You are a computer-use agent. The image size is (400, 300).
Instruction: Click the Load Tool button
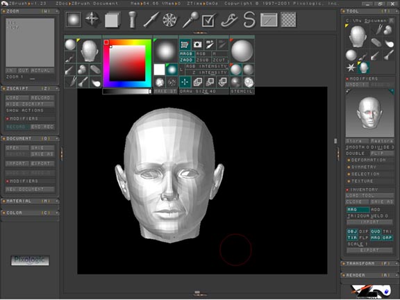(369, 196)
